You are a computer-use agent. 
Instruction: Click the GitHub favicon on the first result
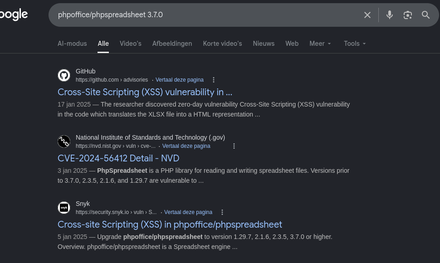coord(64,75)
